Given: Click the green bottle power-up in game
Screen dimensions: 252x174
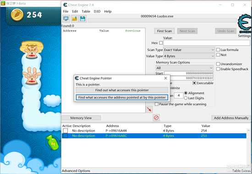Looking at the screenshot, I should pyautogui.click(x=52, y=142).
